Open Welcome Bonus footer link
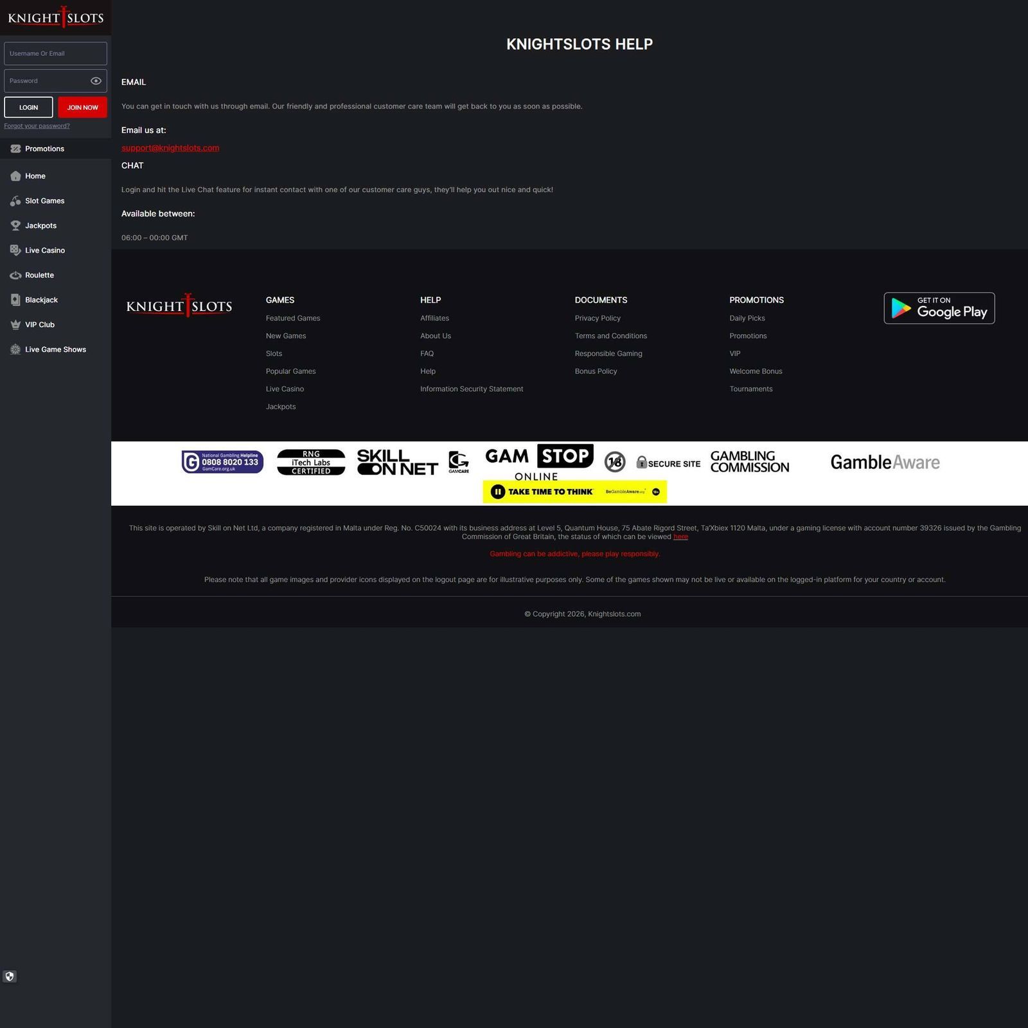Viewport: 1028px width, 1028px height. (x=756, y=371)
